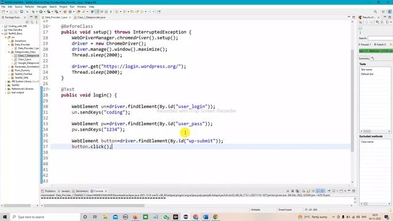Click the Coverage run toolbar icon
Viewport: 393px width, 221px height.
pyautogui.click(x=49, y=12)
